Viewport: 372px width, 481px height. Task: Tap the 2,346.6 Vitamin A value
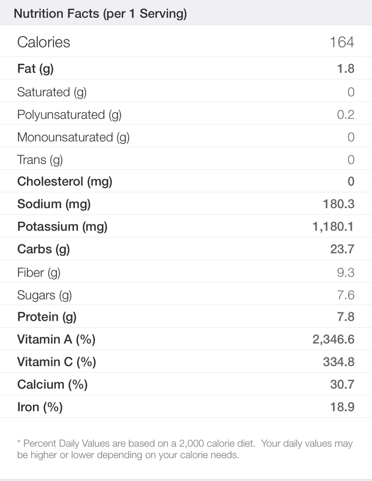point(334,339)
